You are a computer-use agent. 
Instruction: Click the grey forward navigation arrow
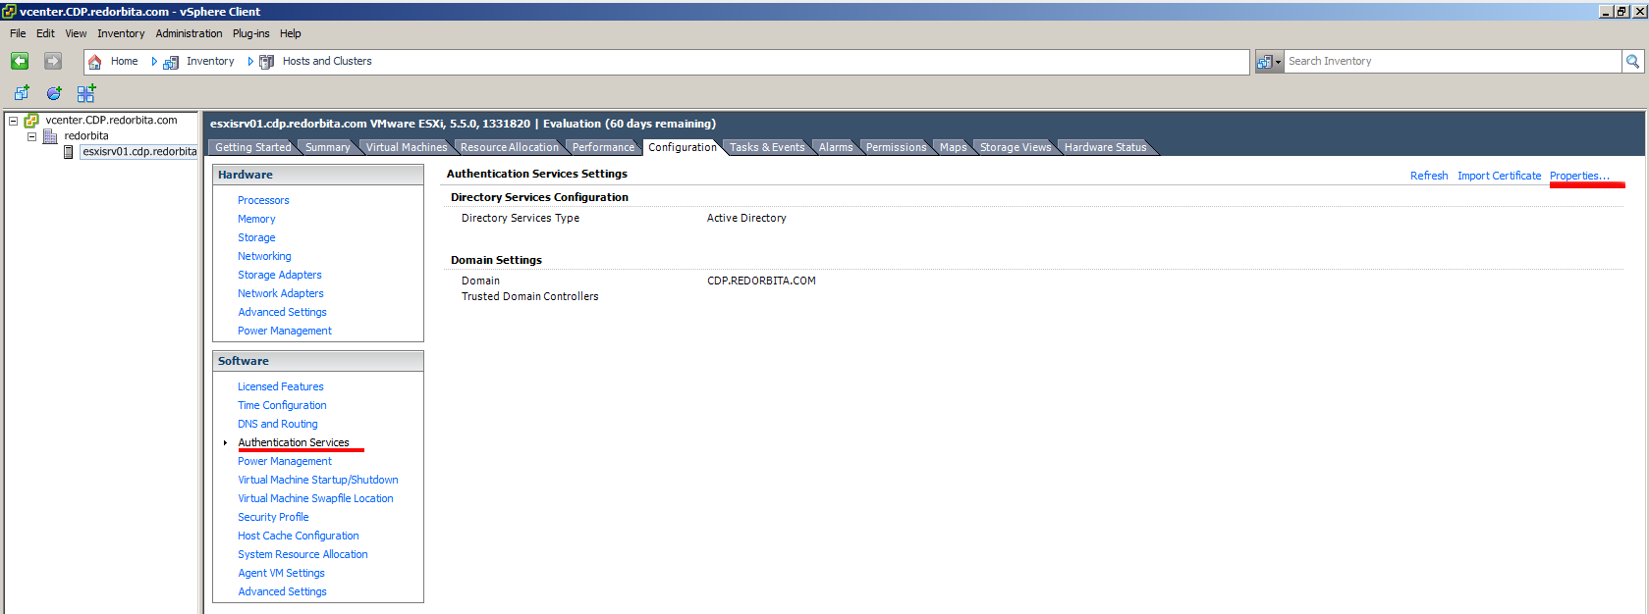tap(53, 61)
